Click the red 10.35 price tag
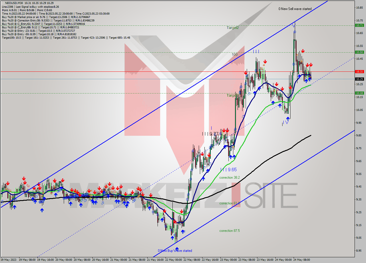Viewport: 366px width, 263px height. point(359,71)
